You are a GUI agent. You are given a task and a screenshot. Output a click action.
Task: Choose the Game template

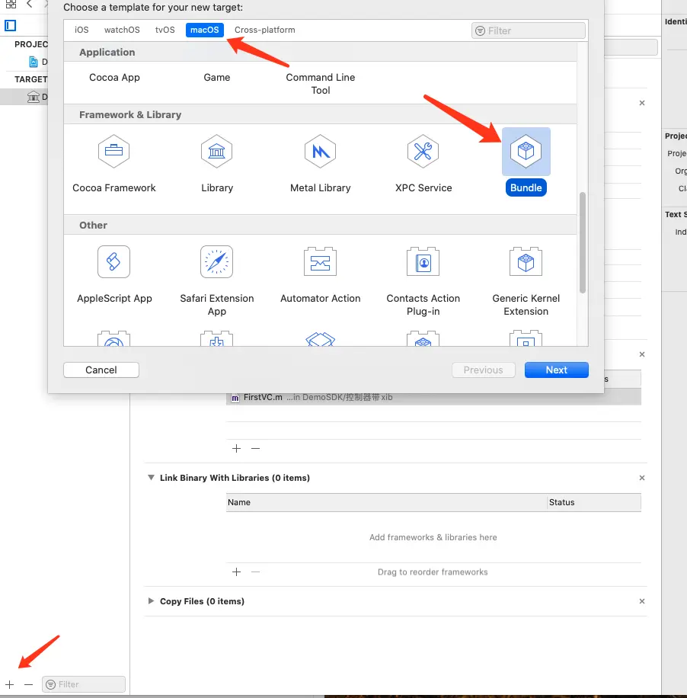coord(217,78)
